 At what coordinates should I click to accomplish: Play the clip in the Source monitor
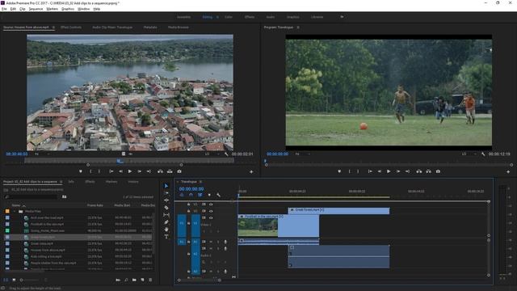point(130,171)
